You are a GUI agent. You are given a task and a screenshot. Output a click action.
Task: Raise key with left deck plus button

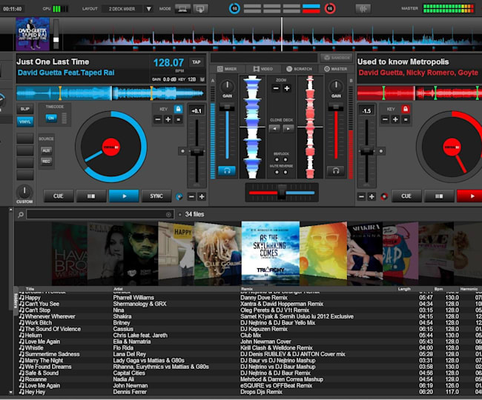[x=168, y=119]
